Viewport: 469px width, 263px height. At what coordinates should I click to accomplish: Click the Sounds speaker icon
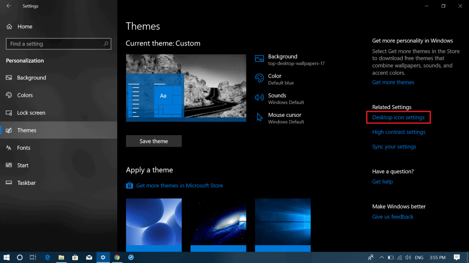point(259,98)
